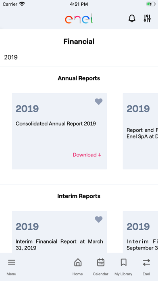
Task: Open the filter sliders icon
Action: (147, 18)
